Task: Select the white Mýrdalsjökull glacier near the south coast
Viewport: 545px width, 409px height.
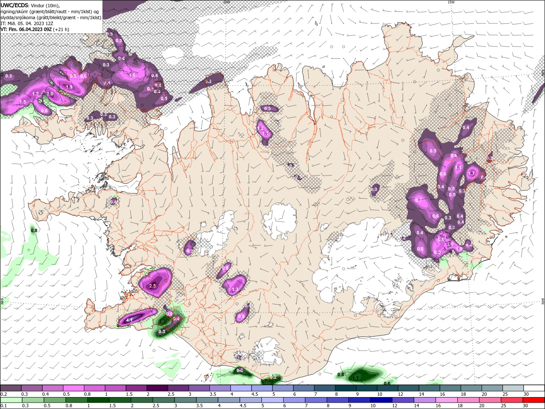Action: (x=267, y=351)
